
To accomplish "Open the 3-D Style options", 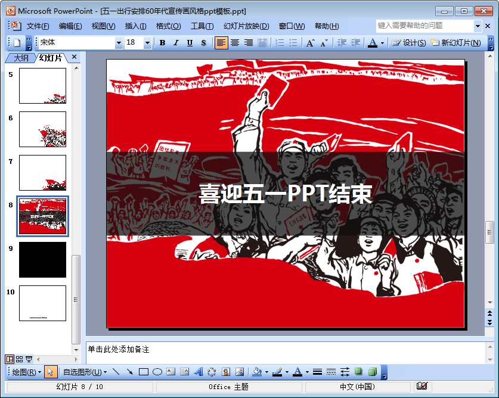I will click(373, 372).
